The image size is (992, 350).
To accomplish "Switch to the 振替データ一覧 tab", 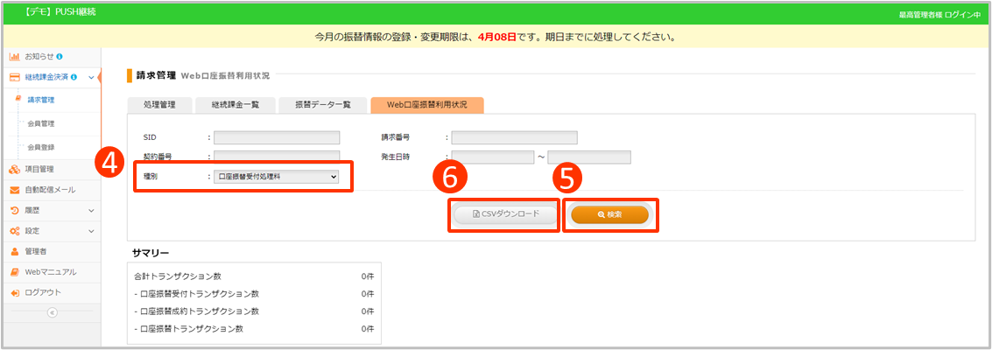I will (x=322, y=105).
